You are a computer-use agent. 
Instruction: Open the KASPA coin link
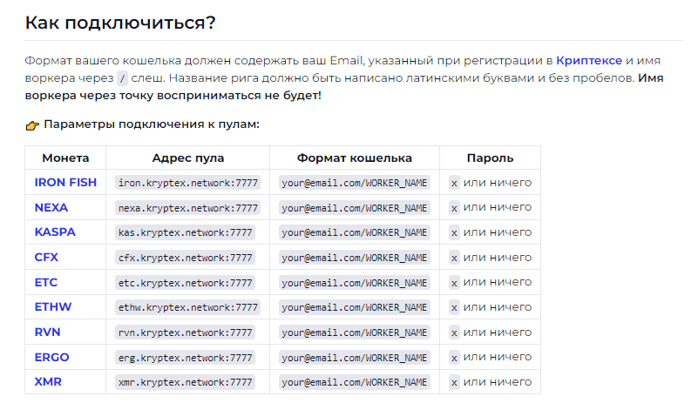(55, 232)
